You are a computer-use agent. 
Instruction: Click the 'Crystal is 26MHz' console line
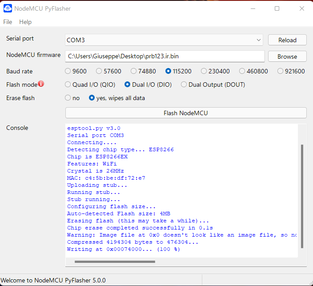(x=96, y=171)
